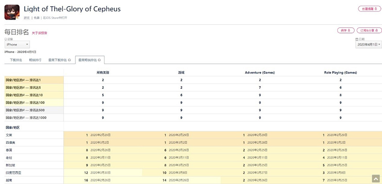Click info icon on 最高畅销排名 tab
Viewport: 382px width, 184px height.
point(99,60)
